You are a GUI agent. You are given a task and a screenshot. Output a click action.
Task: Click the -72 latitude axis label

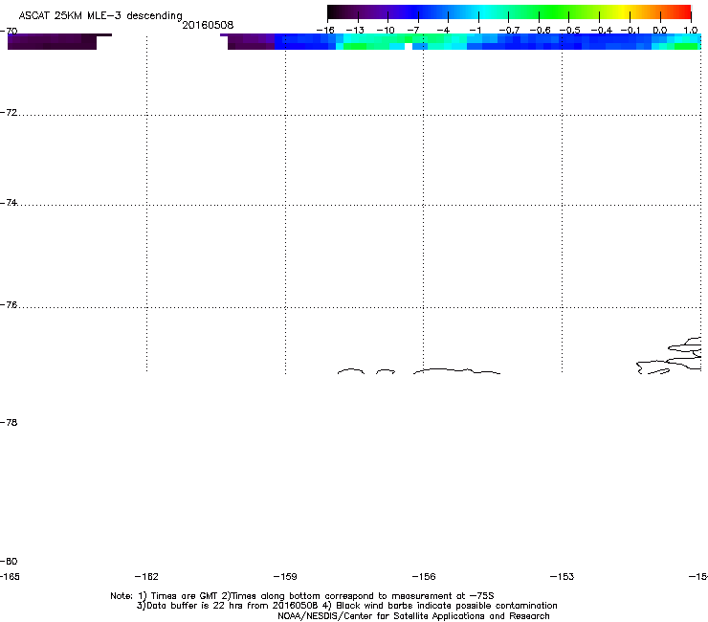click(9, 113)
